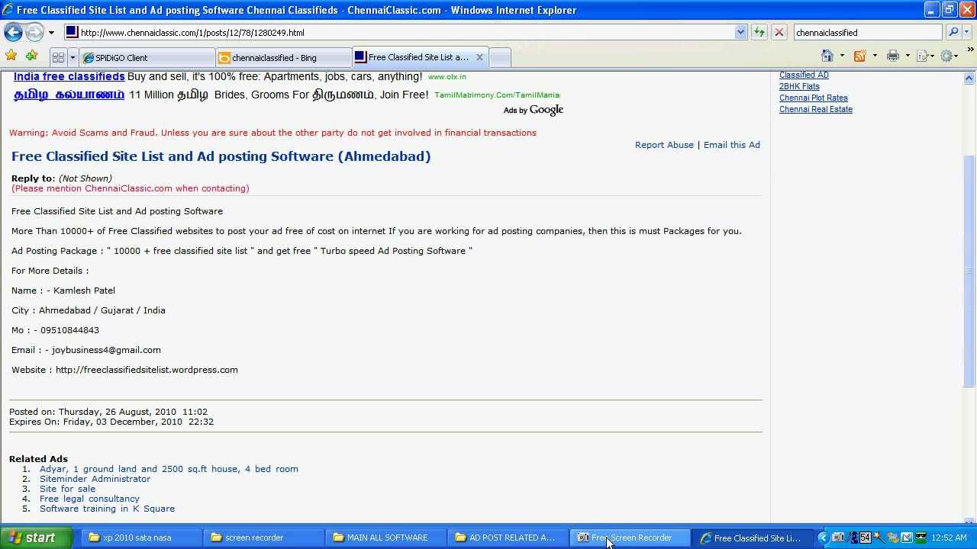Expand the Feeds dropdown arrow

click(x=875, y=56)
